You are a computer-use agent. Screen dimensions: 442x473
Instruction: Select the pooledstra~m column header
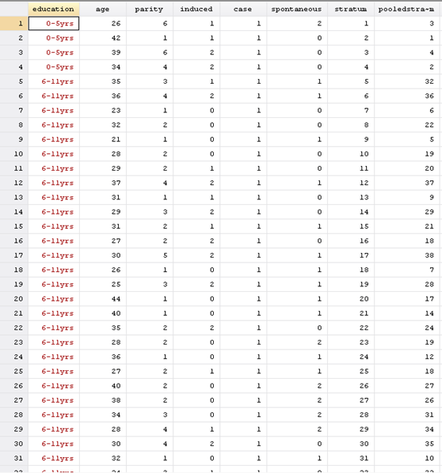point(407,9)
